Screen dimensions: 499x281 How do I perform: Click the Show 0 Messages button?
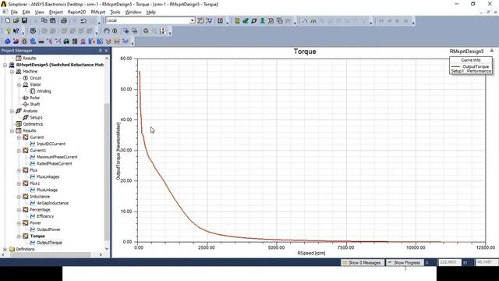click(362, 262)
